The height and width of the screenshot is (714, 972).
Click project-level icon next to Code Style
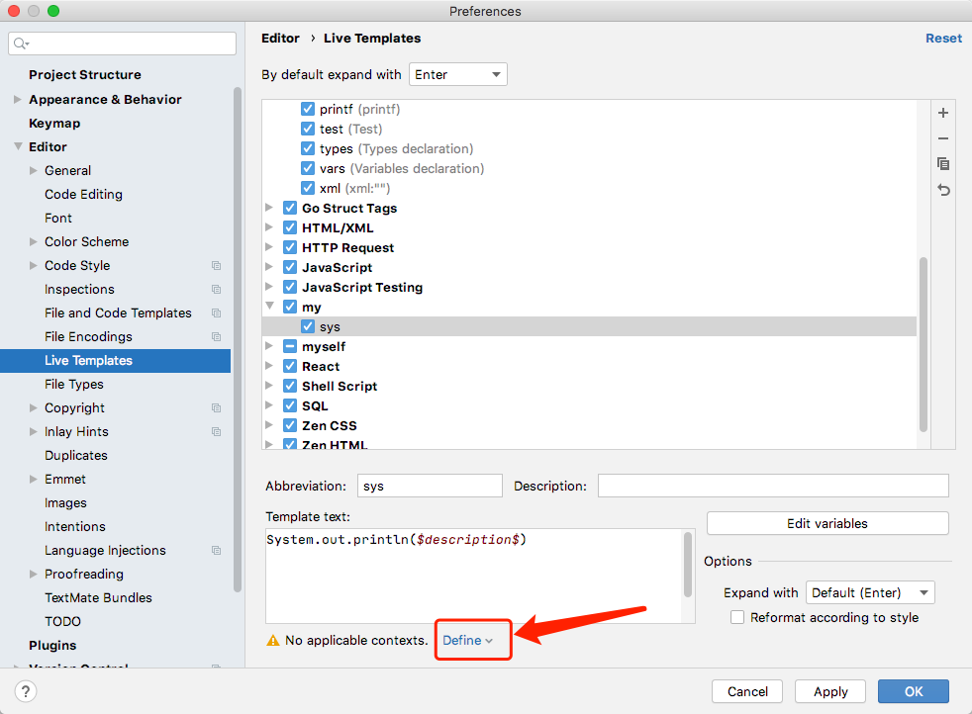[x=217, y=266]
